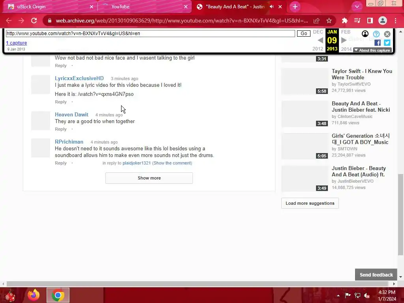Open ClintonCaveMusic Beauty And A Beat video
This screenshot has height=303, width=404.
[x=361, y=107]
